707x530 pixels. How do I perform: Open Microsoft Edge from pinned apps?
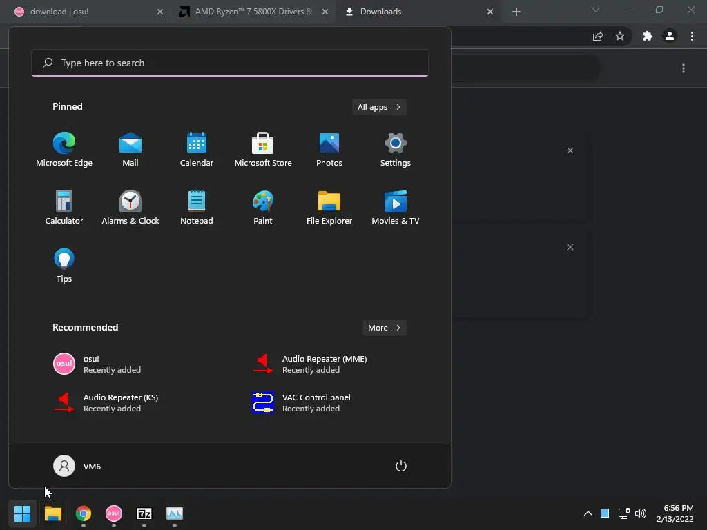(64, 150)
